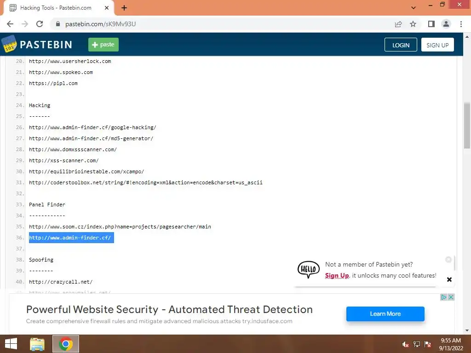Screen dimensions: 471x353
Task: Click the network tray icon
Action: [x=417, y=344]
